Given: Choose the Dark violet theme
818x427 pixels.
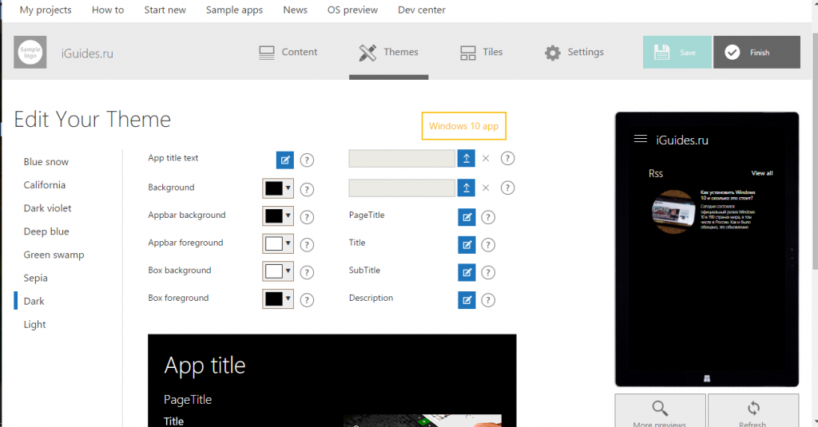Looking at the screenshot, I should pyautogui.click(x=47, y=208).
